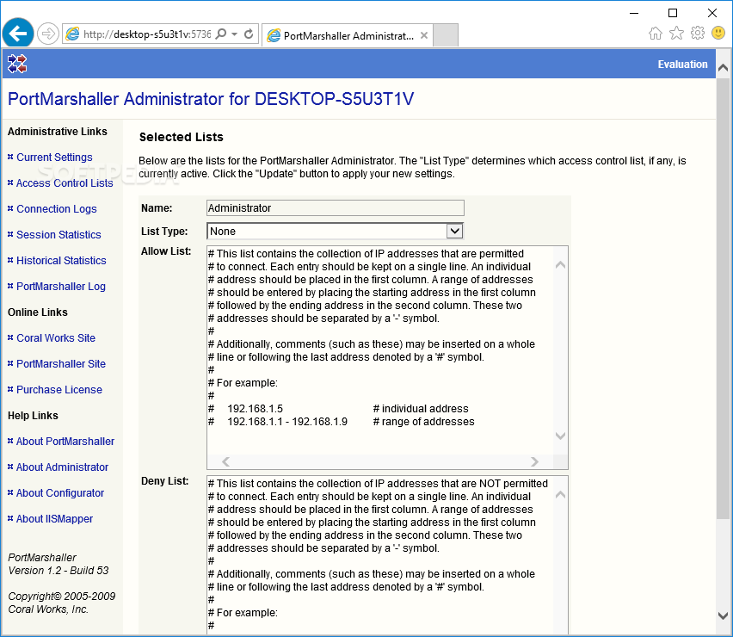Click the PortMarshaller arrows logo

click(17, 64)
